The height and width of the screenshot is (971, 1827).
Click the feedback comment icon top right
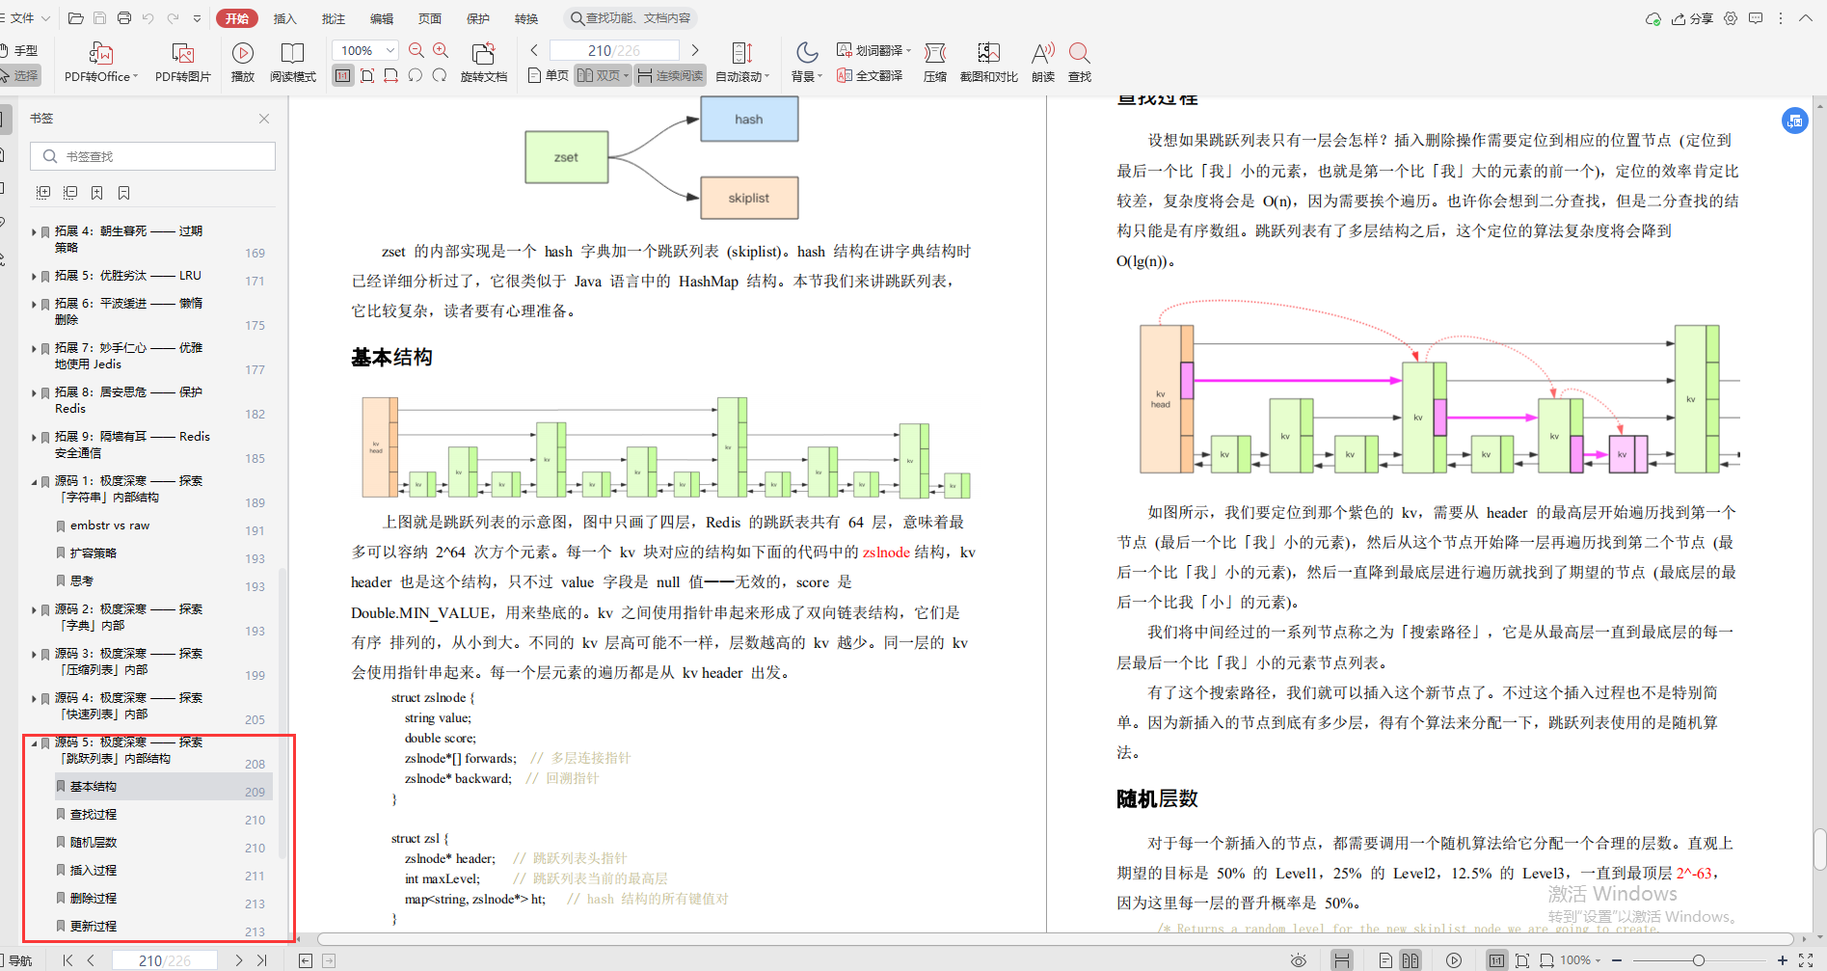pos(1756,18)
